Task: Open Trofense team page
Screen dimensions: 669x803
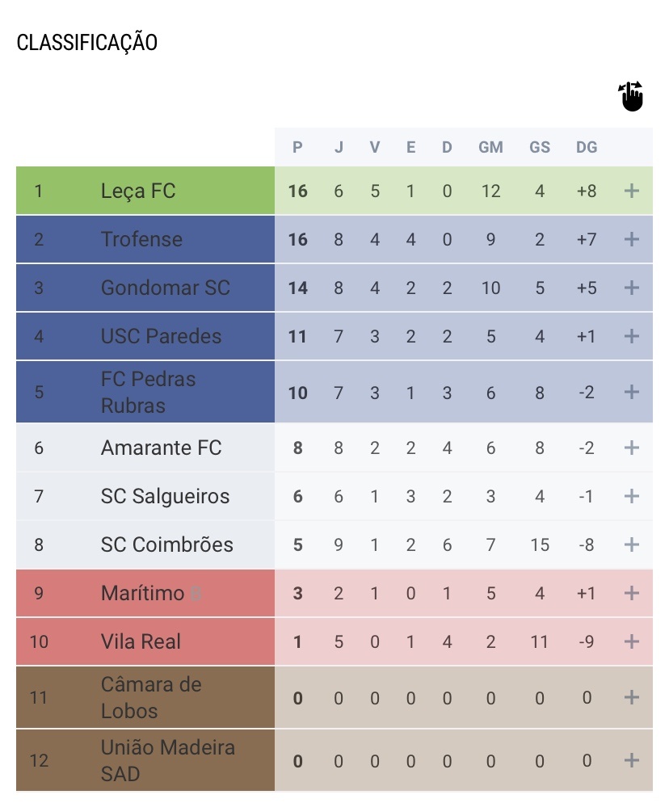Action: (x=141, y=239)
